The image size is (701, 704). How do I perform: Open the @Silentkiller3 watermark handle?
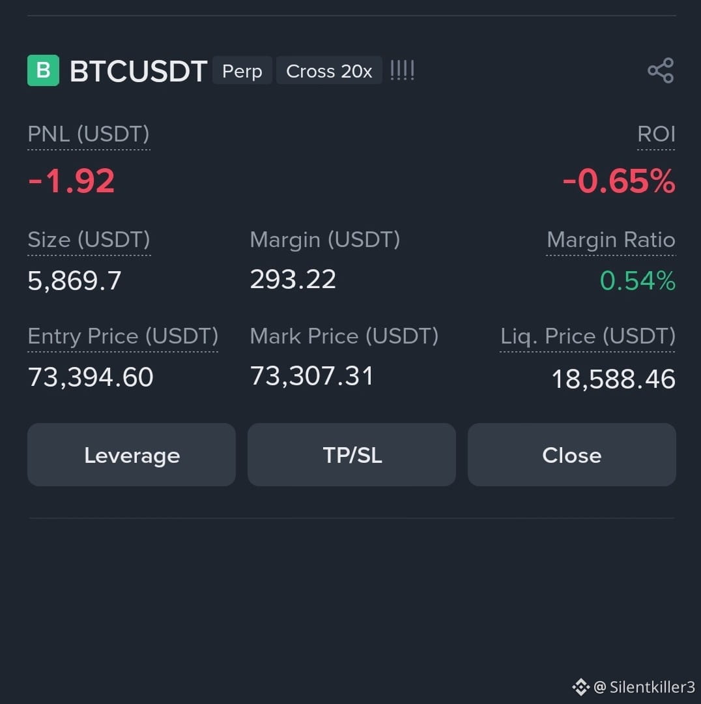point(644,687)
